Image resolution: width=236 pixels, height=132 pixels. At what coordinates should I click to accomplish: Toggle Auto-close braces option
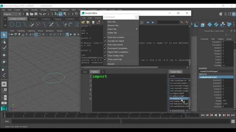[115, 45]
